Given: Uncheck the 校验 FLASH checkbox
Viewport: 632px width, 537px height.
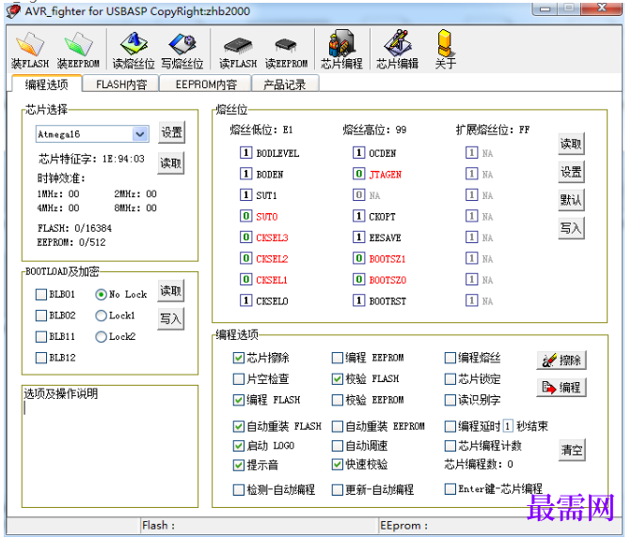Looking at the screenshot, I should pos(337,379).
